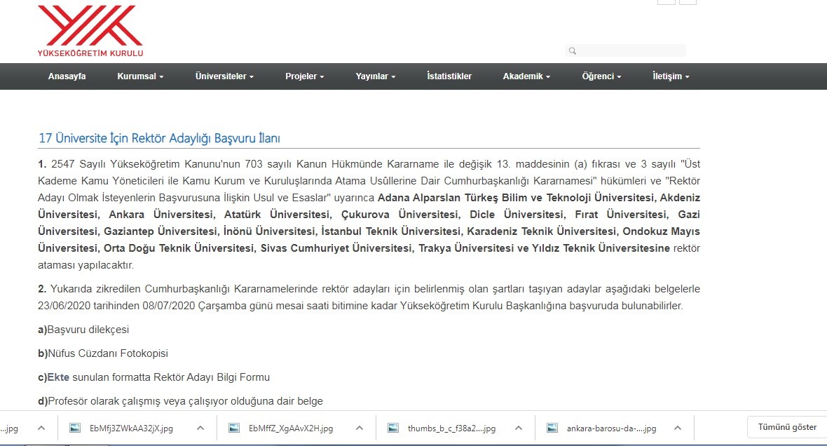Screen dimensions: 827x446
Task: Open downloaded file ankara-barosu-da-....jpg
Action: (x=611, y=428)
